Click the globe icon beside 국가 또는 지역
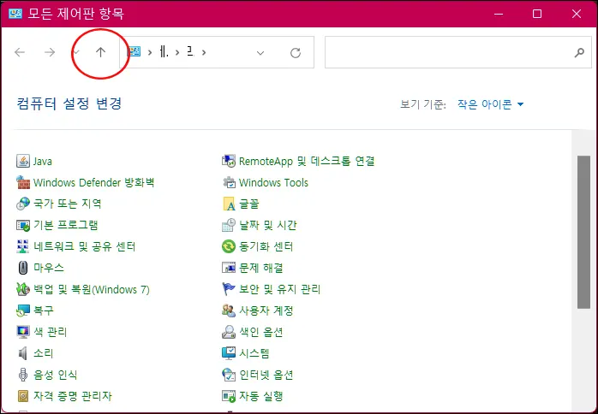Screen dimensions: 598x414 tap(23, 204)
